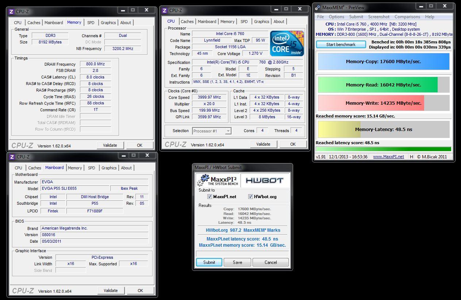Image resolution: width=461 pixels, height=300 pixels.
Task: Open the File menu in MaxxMEM²
Action: coord(320,17)
